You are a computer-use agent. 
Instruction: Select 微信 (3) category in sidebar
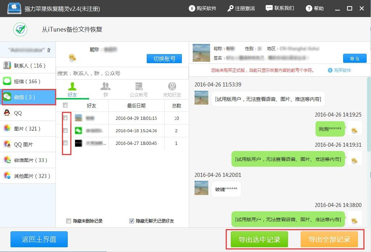coord(29,97)
